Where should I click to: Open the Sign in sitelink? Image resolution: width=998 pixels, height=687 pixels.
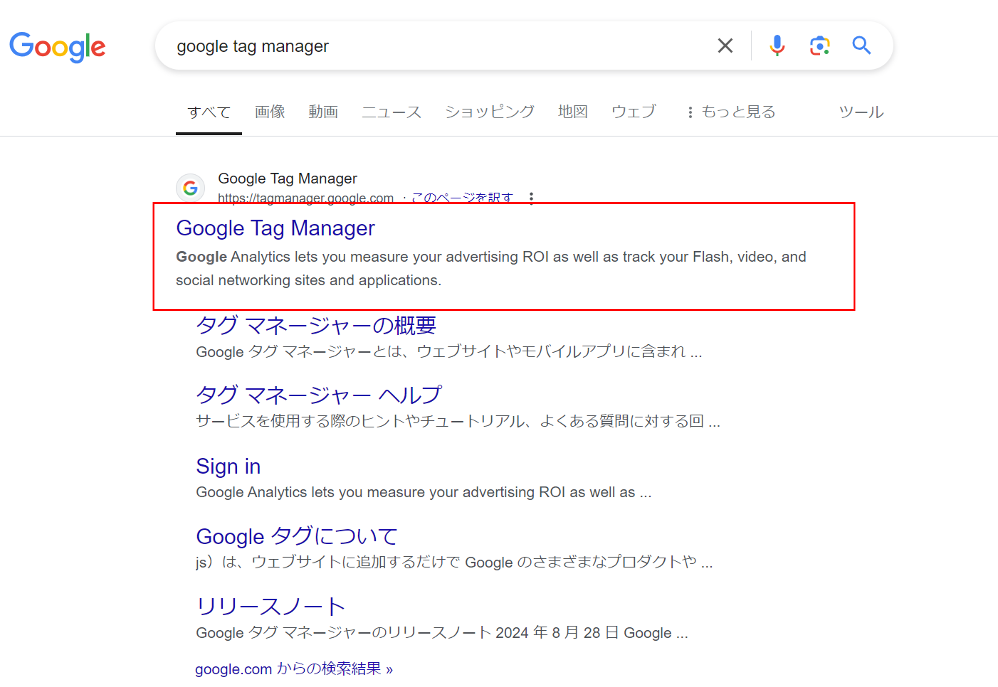coord(228,466)
